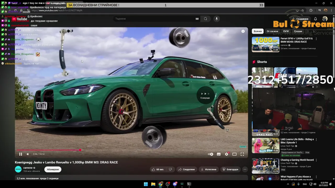Click the Благодаря thanks button

pyautogui.click(x=230, y=169)
